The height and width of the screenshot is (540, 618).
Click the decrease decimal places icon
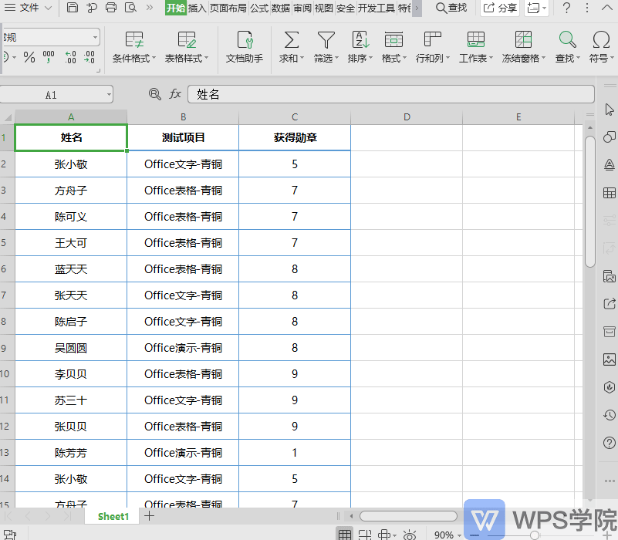[x=89, y=57]
